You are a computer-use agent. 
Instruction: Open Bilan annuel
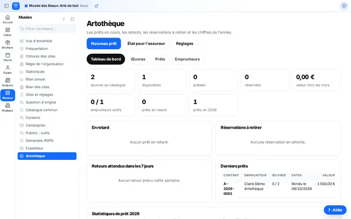[47, 79]
